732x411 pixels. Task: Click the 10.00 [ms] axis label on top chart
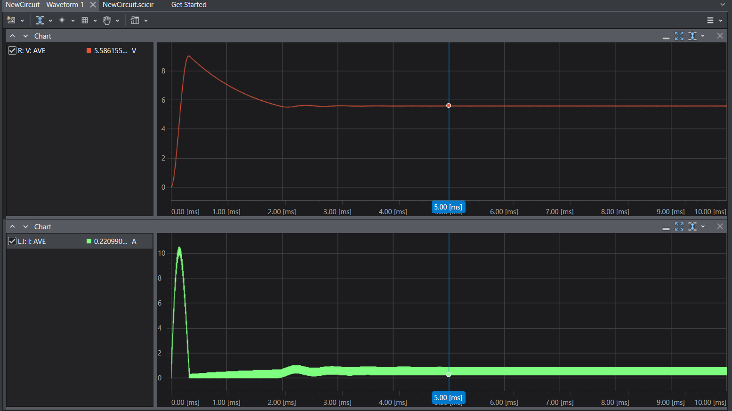tap(710, 212)
